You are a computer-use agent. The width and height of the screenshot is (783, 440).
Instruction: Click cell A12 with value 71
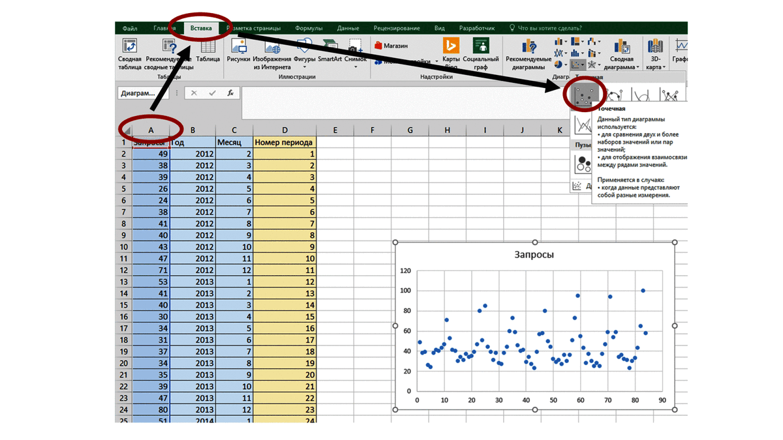[151, 271]
